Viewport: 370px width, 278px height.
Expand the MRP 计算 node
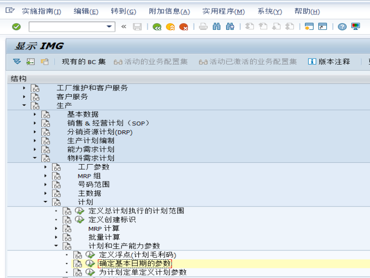tap(56, 228)
